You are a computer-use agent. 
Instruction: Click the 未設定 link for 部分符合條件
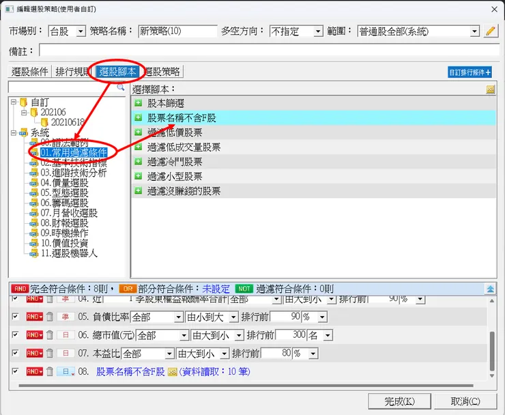coord(216,289)
